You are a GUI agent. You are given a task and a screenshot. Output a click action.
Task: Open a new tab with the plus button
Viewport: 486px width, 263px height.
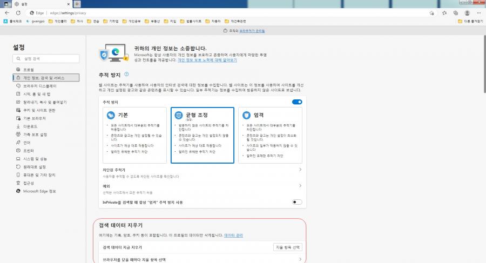(77, 4)
